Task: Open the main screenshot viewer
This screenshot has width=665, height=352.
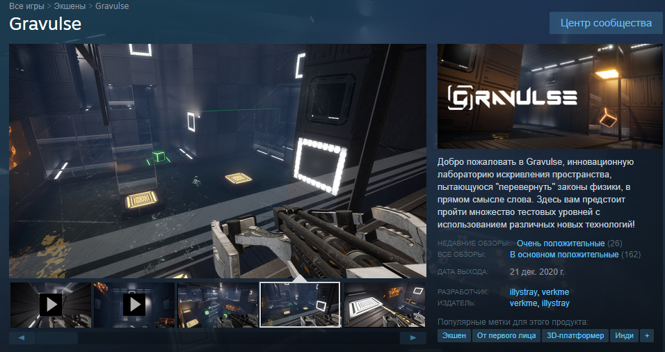Action: click(x=218, y=161)
